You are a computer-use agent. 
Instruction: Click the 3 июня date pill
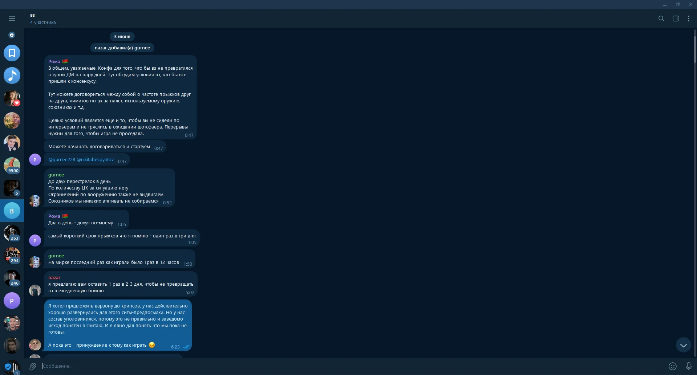[x=122, y=36]
